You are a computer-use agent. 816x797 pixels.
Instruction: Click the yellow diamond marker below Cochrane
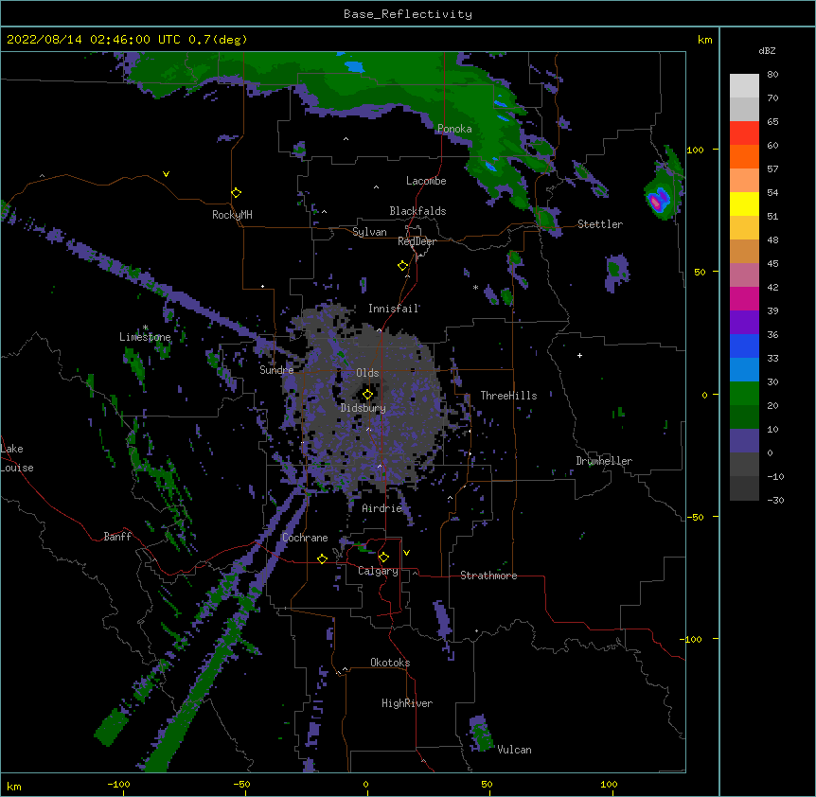(322, 558)
